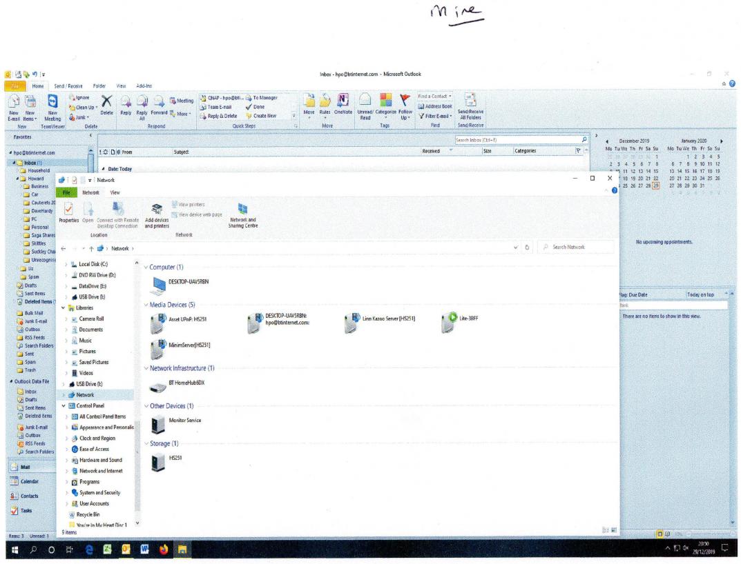Image resolution: width=741 pixels, height=564 pixels.
Task: Collapse the Media Devices (5) group
Action: point(146,305)
